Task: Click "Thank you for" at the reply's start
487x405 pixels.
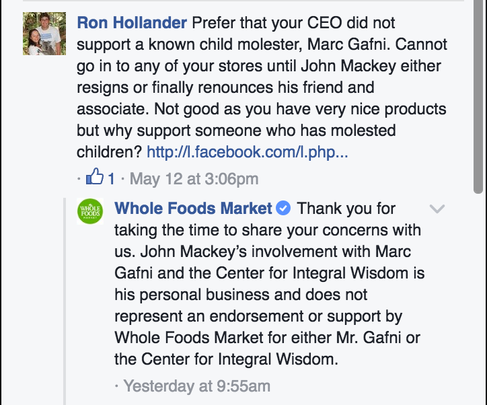Action: point(346,209)
